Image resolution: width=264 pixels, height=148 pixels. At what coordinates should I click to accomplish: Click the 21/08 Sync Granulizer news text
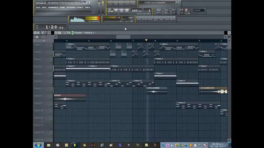pos(155,2)
